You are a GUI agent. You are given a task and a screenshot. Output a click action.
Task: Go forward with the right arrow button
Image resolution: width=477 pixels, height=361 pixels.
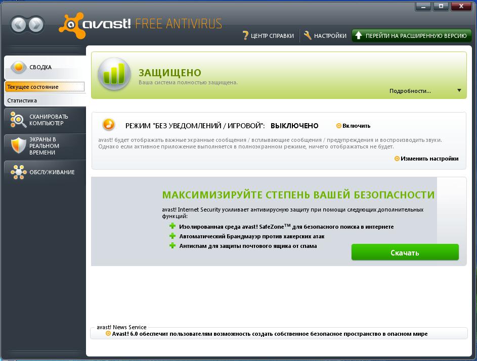36,24
